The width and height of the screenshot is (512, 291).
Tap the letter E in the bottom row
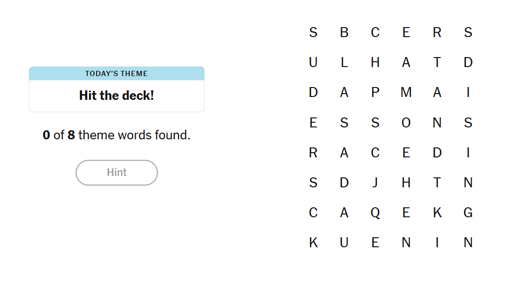375,243
